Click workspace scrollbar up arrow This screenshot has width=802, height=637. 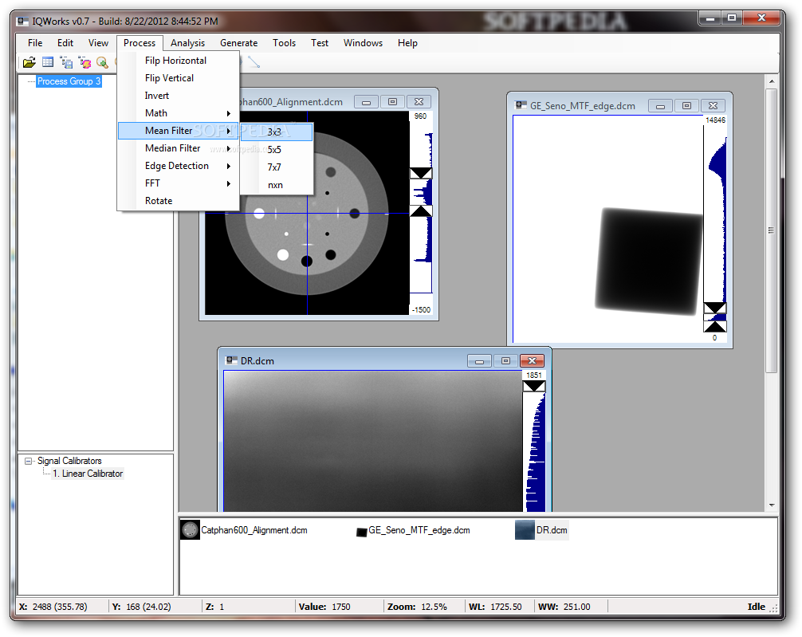click(x=772, y=81)
